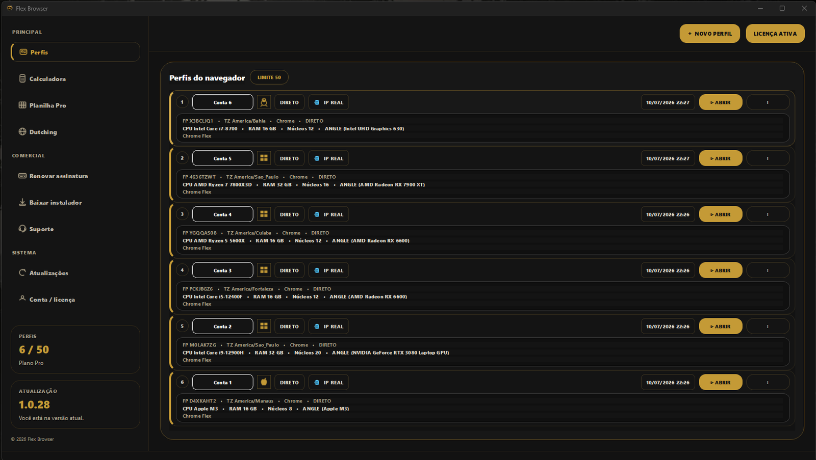816x460 pixels.
Task: Launch Conta 6 with Abrir button
Action: [x=721, y=102]
